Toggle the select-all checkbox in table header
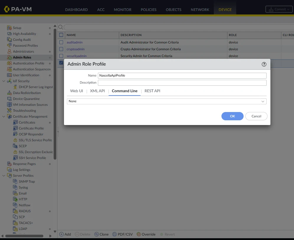The height and width of the screenshot is (240, 294). click(x=61, y=35)
